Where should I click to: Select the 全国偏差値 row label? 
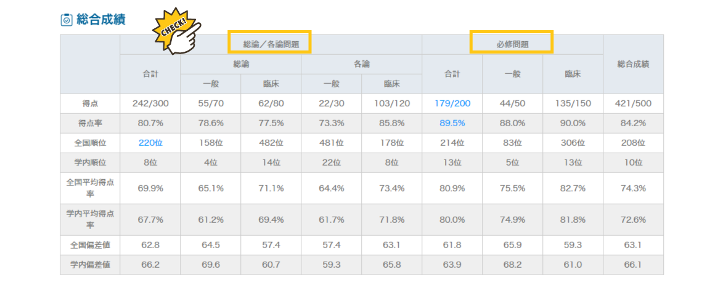point(90,246)
